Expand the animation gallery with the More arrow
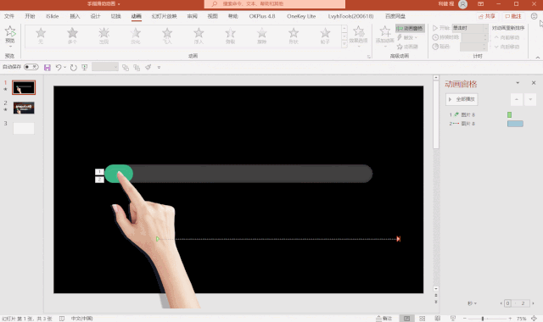The width and height of the screenshot is (543, 322). (344, 44)
